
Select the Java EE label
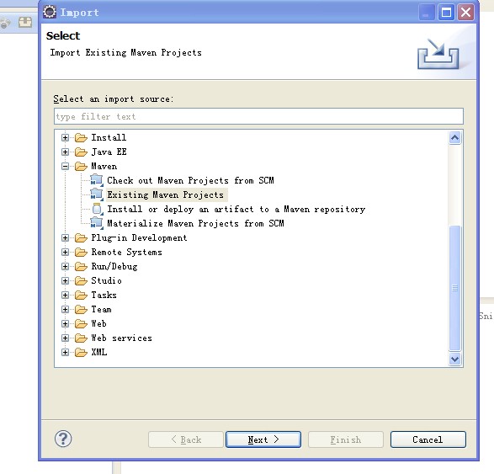coord(109,152)
